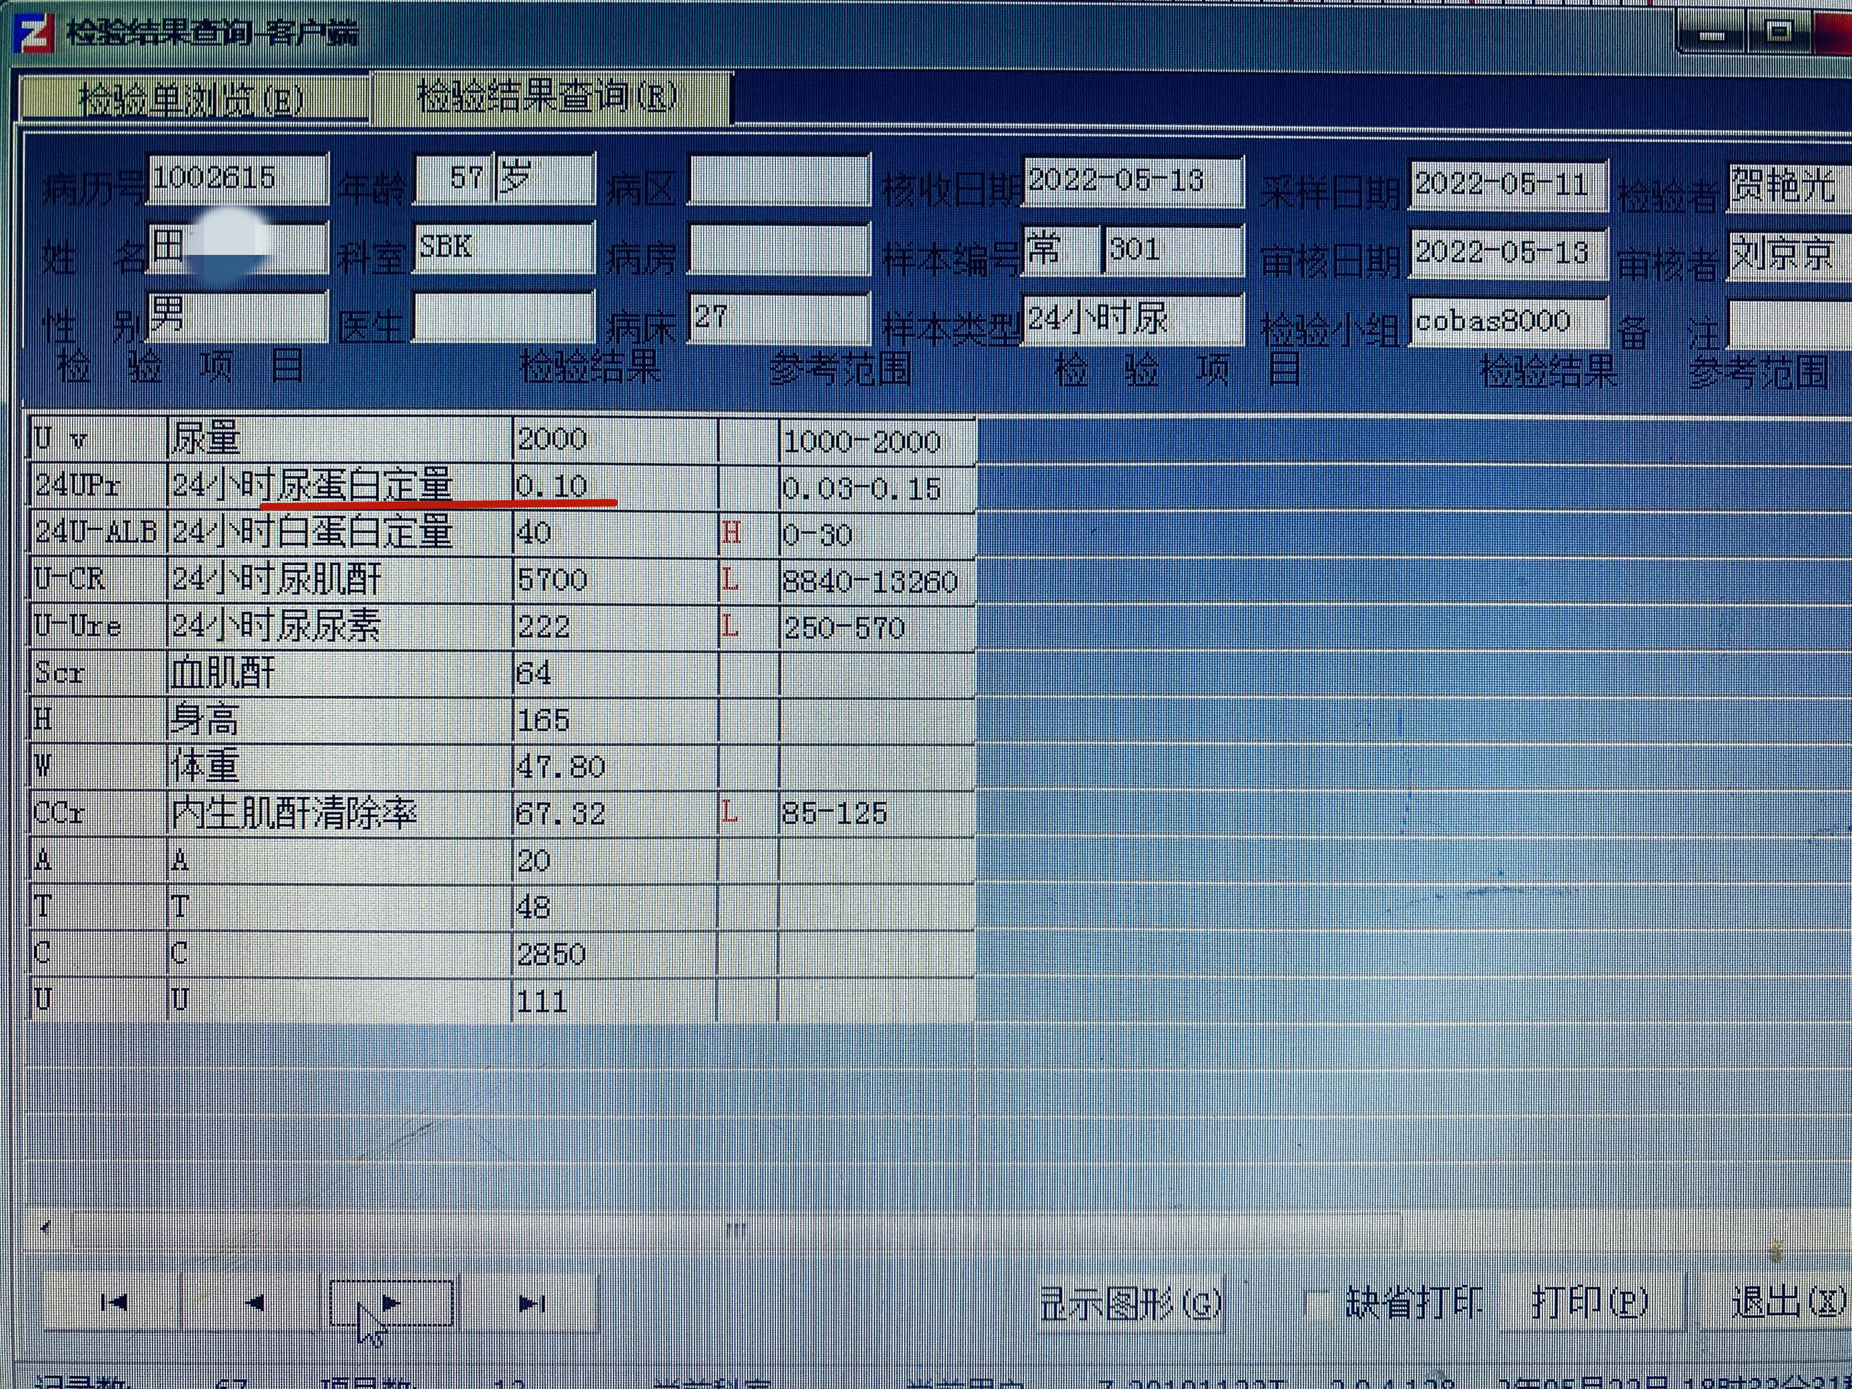1852x1389 pixels.
Task: Click the Z application logo icon
Action: (34, 34)
